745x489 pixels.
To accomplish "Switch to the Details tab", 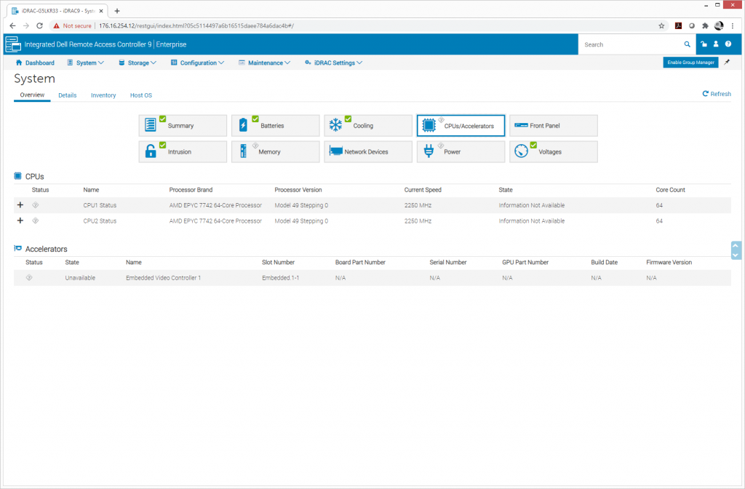I will (x=68, y=95).
